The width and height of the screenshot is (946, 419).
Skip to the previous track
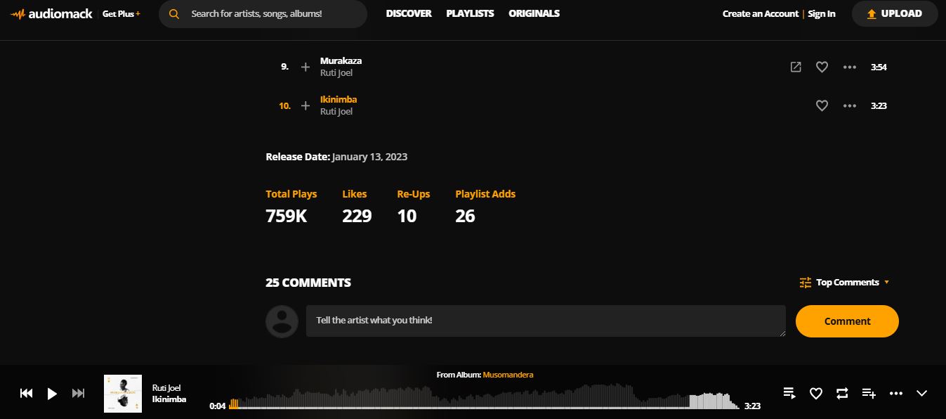[x=26, y=394]
